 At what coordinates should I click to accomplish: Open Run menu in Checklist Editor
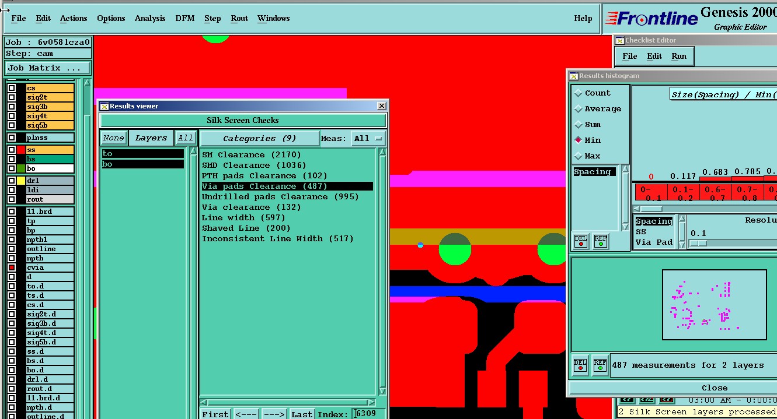[679, 56]
